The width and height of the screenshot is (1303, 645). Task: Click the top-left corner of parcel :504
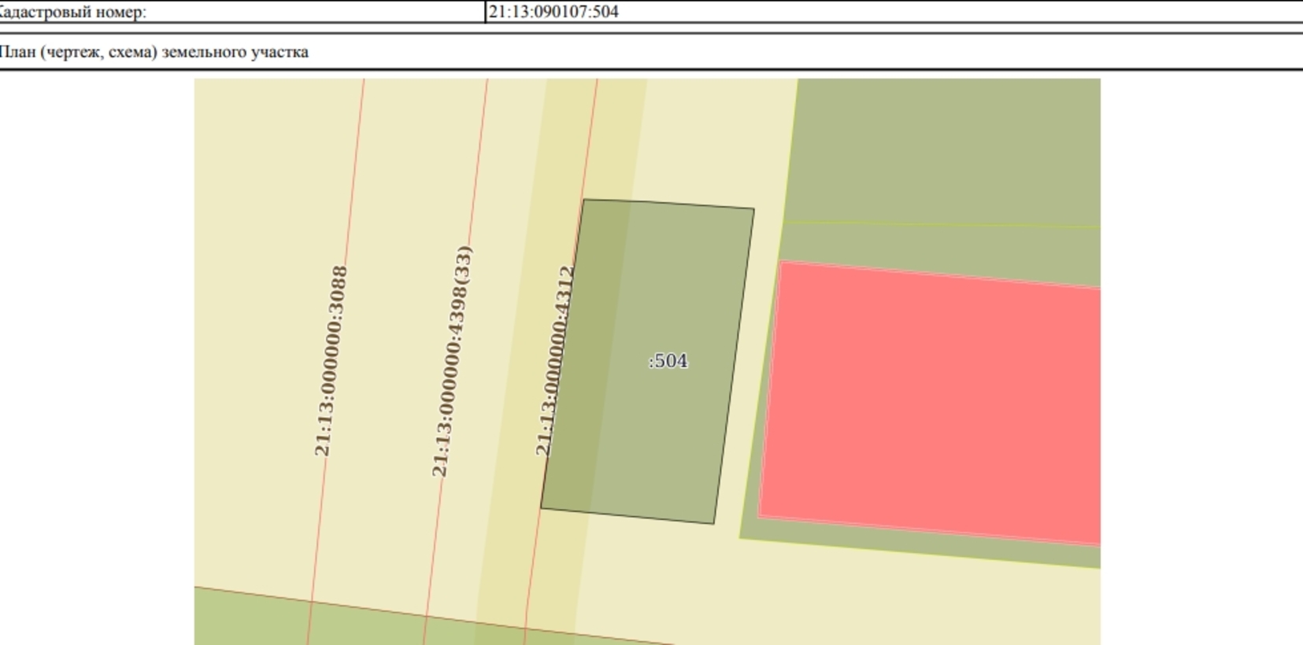(583, 200)
